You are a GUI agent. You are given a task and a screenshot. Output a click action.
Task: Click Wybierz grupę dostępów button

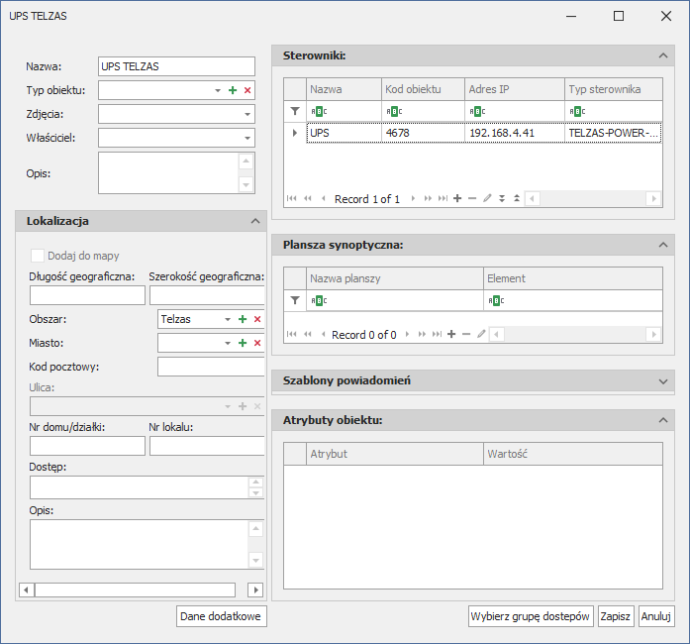coord(531,616)
